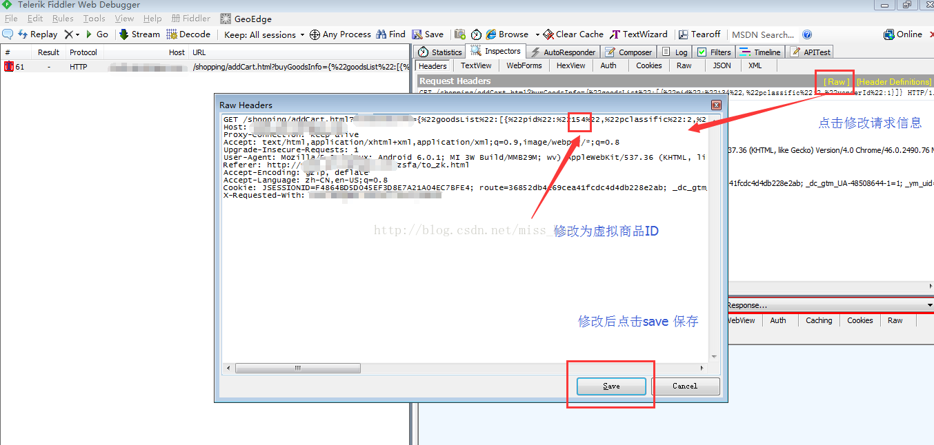
Task: Select the request Raw inspector tab
Action: tap(684, 65)
